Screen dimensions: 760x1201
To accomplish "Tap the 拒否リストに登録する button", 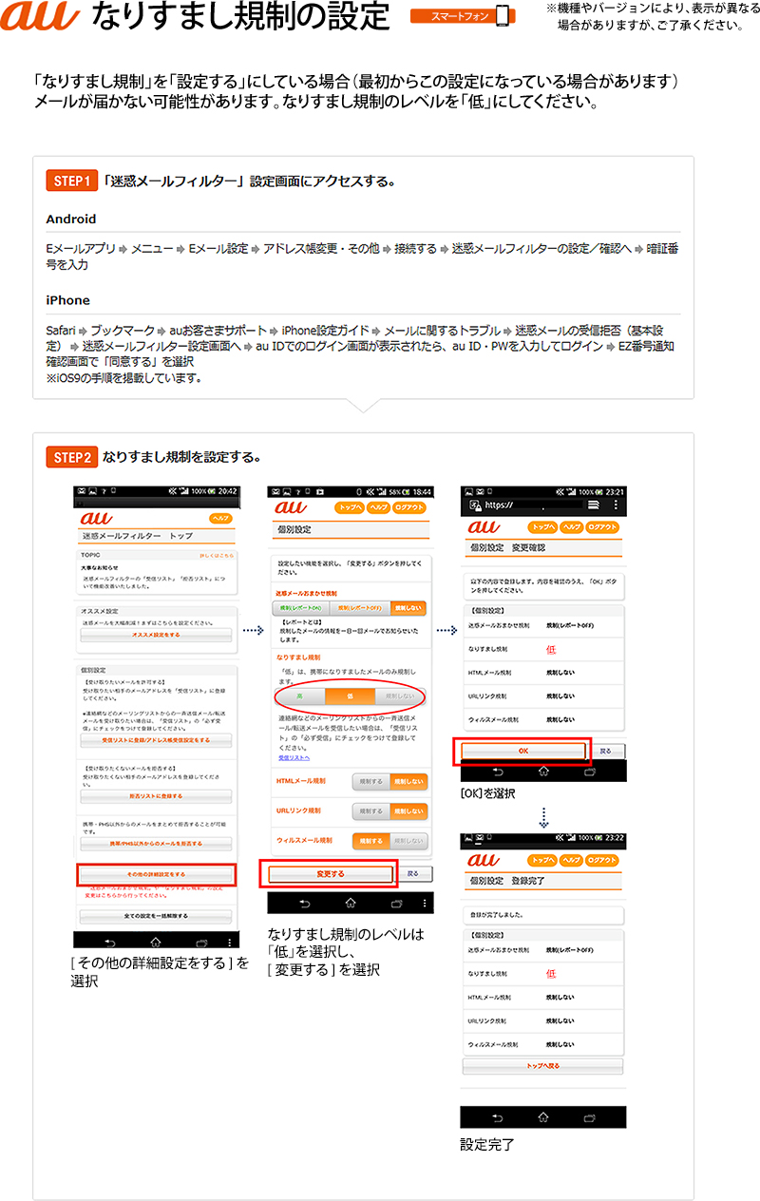I will coord(155,795).
